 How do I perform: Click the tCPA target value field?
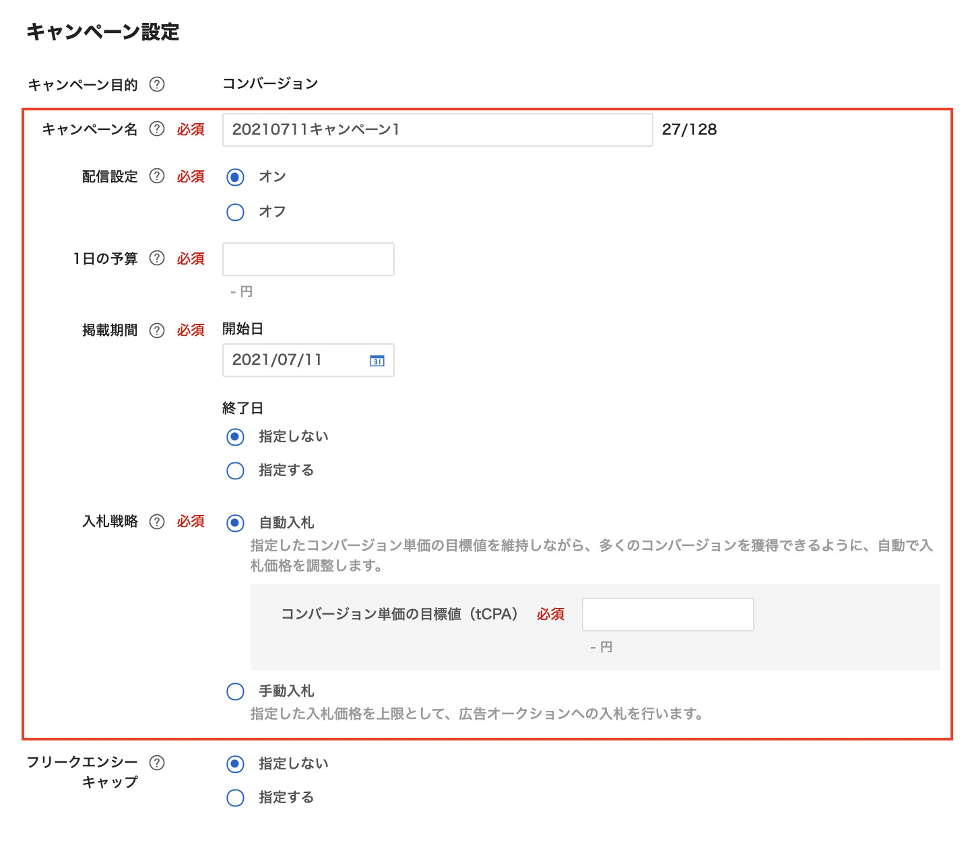(x=667, y=614)
